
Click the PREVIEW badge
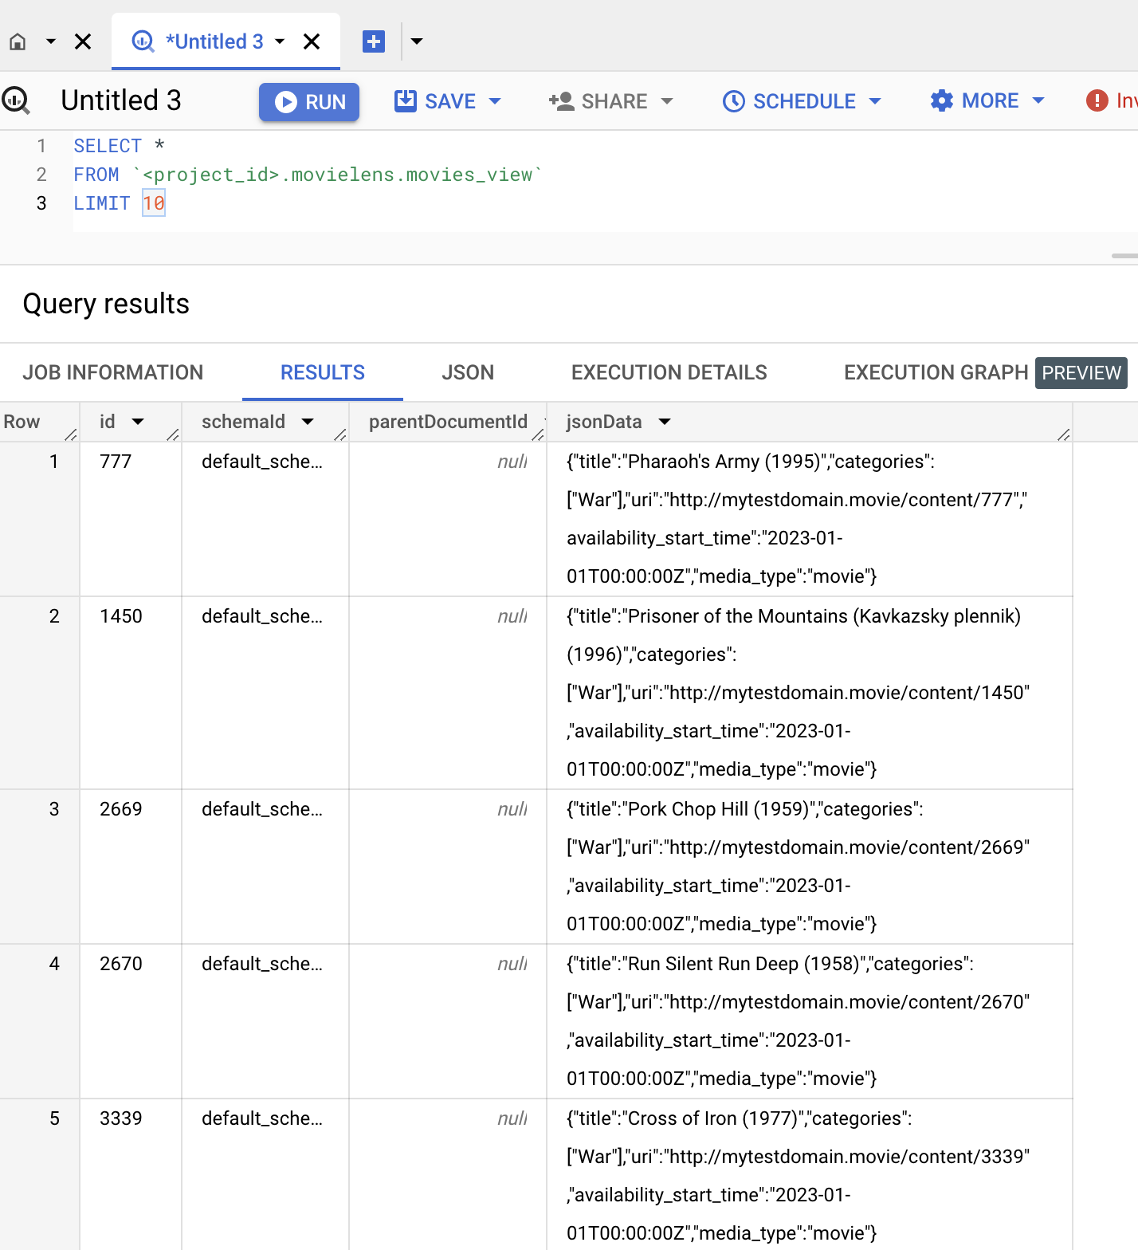pyautogui.click(x=1081, y=373)
